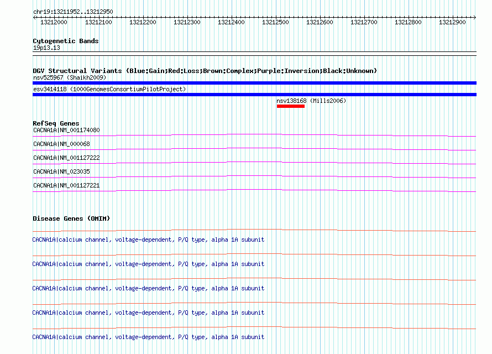
Task: Click ruler position 13212300
Action: tap(187, 22)
